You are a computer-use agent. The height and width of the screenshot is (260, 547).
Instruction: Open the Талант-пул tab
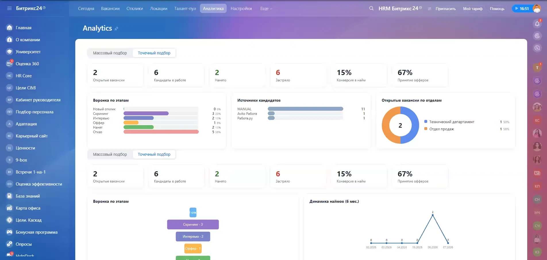tap(185, 9)
